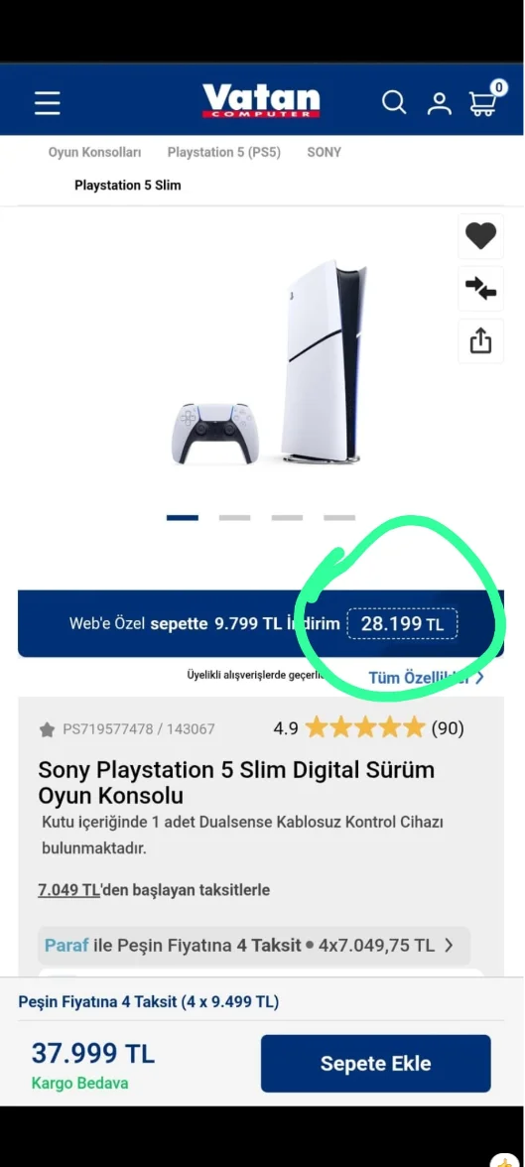The image size is (525, 1167).
Task: Tap the PlayStation 5 product image
Action: (269, 362)
